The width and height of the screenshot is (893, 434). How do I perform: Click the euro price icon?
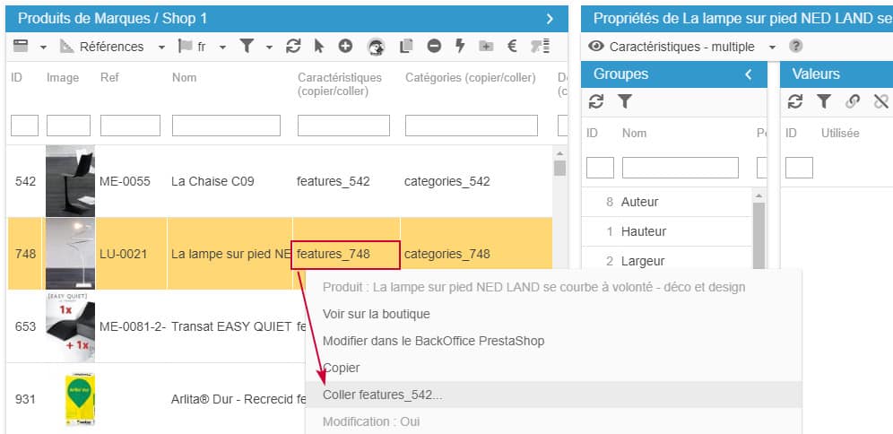pyautogui.click(x=512, y=47)
